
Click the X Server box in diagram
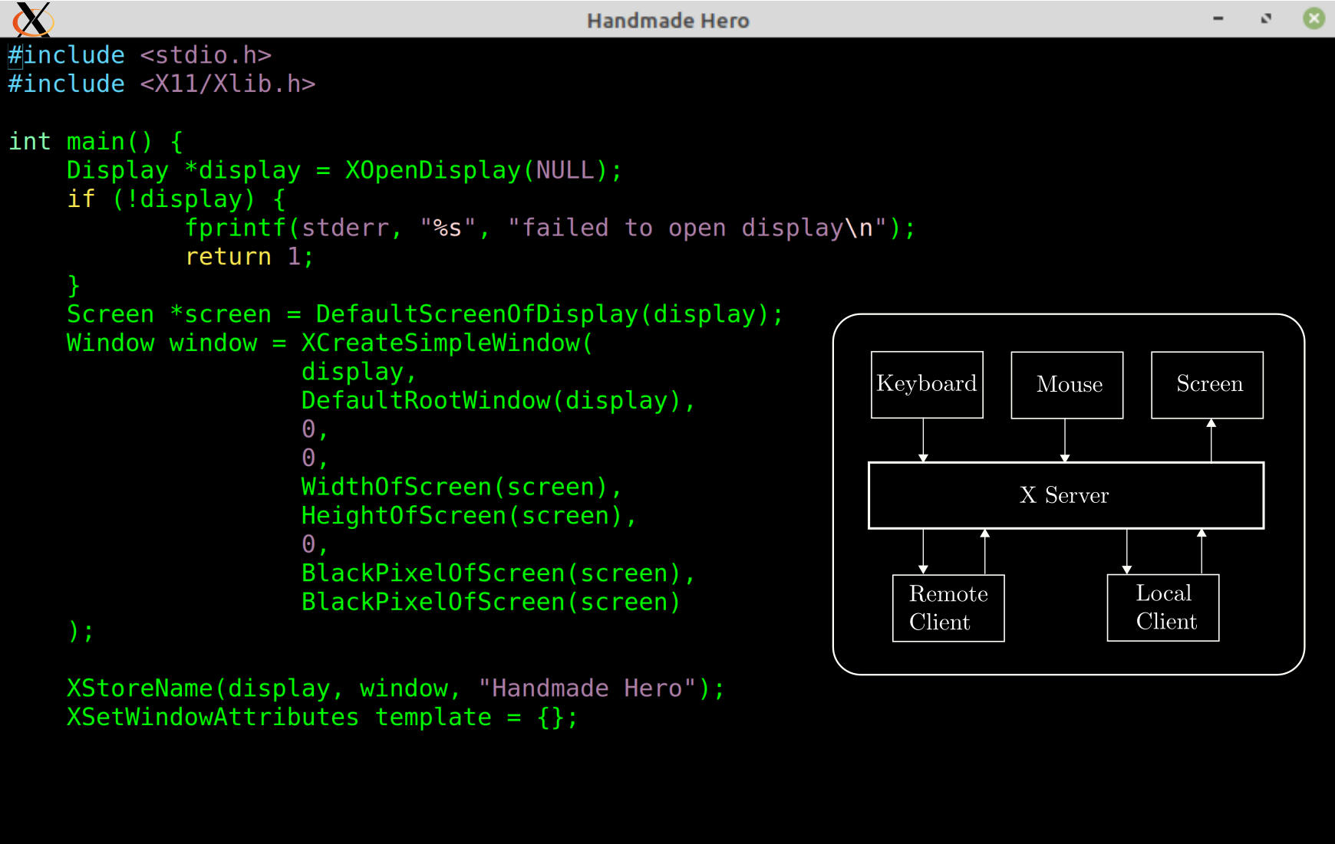coord(1066,495)
